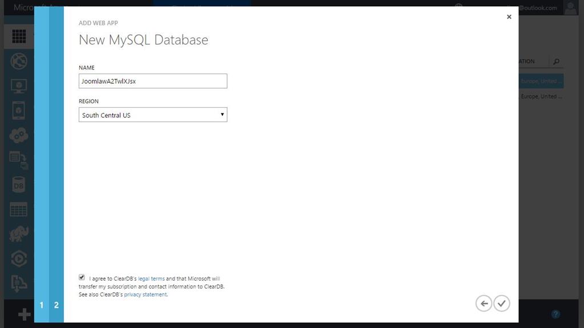This screenshot has height=328, width=584.
Task: Open the Web Apps globe icon
Action: tap(19, 61)
